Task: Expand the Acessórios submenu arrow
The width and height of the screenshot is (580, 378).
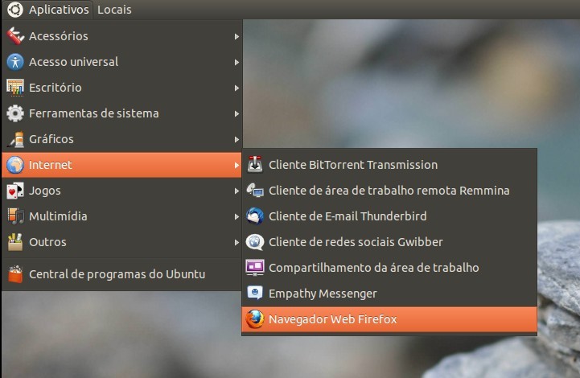Action: 236,36
